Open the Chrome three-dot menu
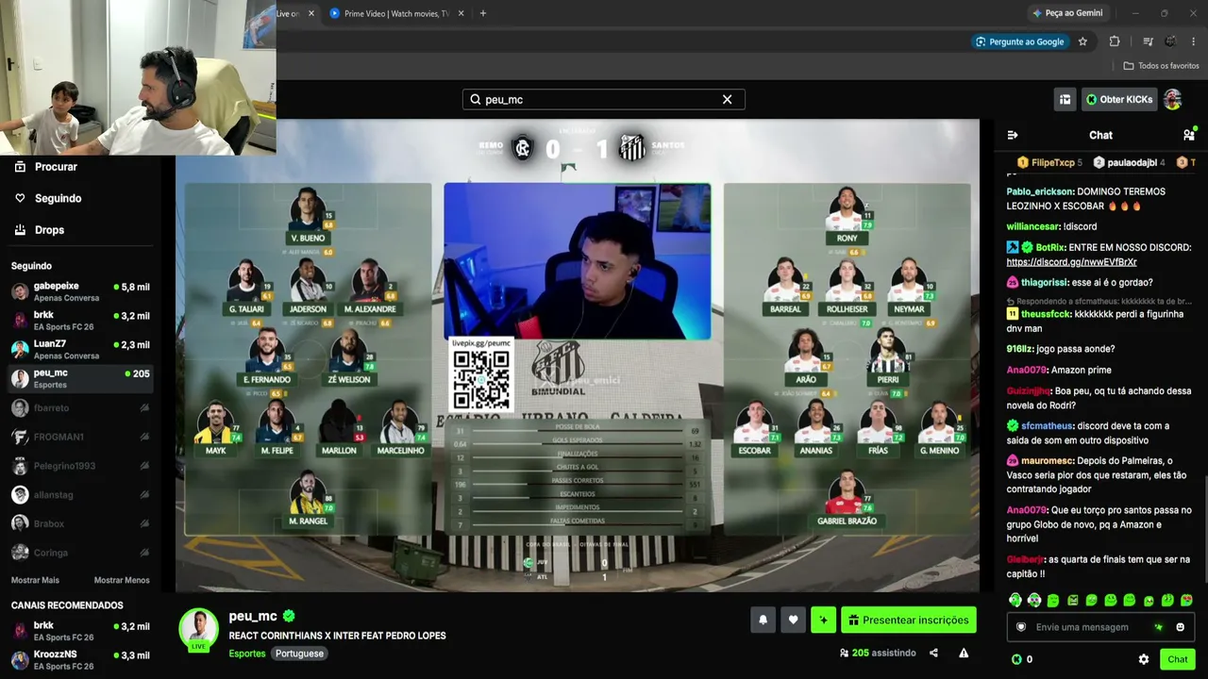 pos(1194,41)
